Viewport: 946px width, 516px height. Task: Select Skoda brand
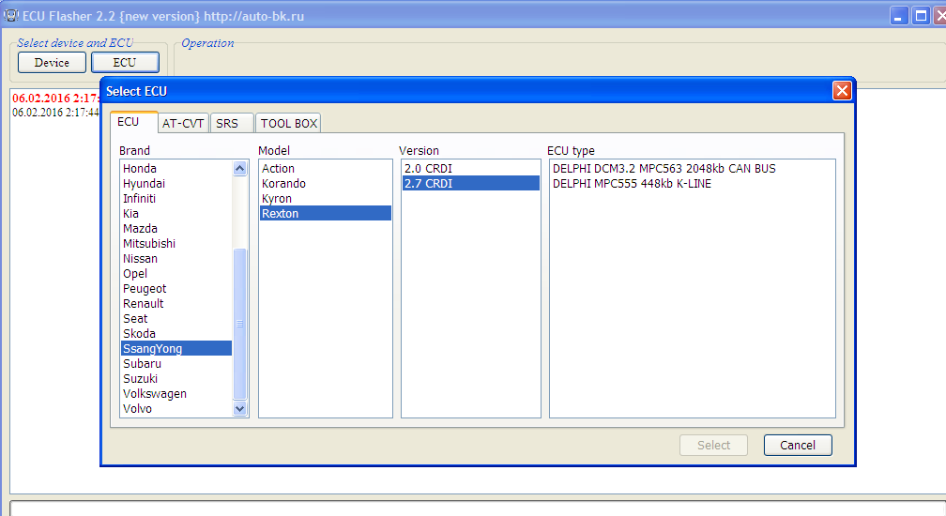pyautogui.click(x=176, y=333)
